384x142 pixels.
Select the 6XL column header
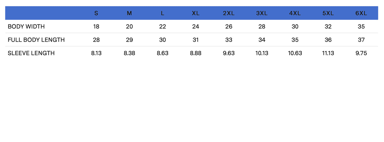[x=361, y=13]
